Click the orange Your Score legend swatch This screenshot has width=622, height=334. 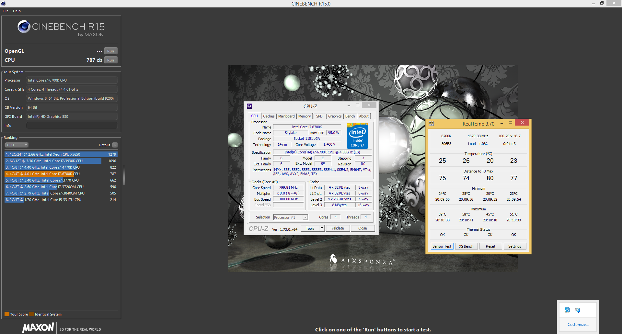(x=7, y=314)
